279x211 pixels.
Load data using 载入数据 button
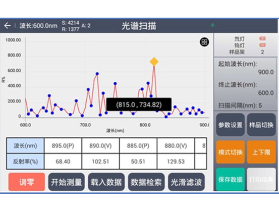pos(106,182)
